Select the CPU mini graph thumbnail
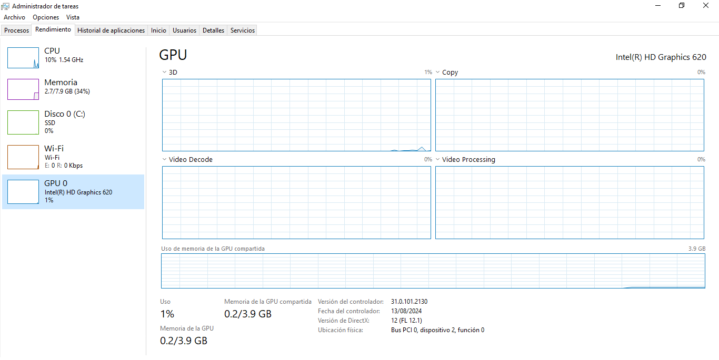Image resolution: width=719 pixels, height=360 pixels. click(x=23, y=58)
